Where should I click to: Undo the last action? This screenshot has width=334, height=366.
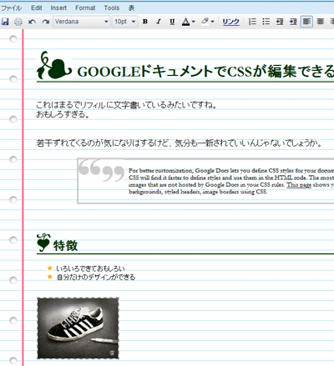pos(32,22)
